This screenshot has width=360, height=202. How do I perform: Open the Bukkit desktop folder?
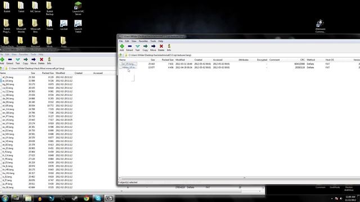[7, 7]
